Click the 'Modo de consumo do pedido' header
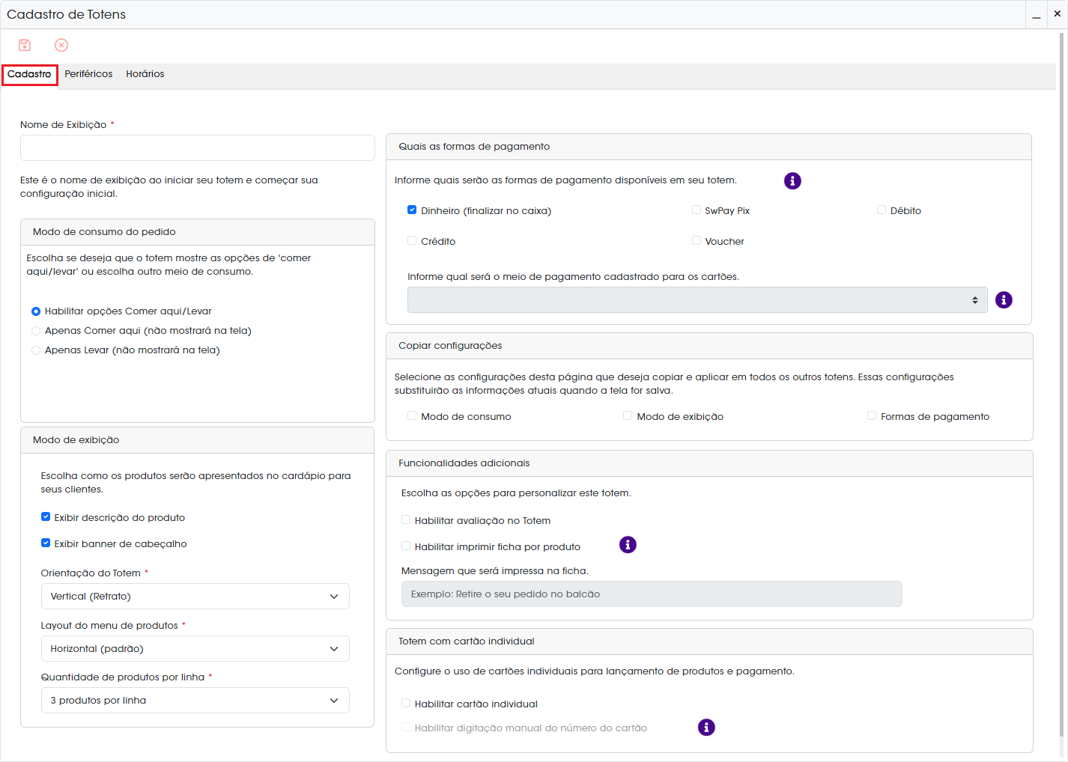Image resolution: width=1068 pixels, height=762 pixels. tap(198, 232)
